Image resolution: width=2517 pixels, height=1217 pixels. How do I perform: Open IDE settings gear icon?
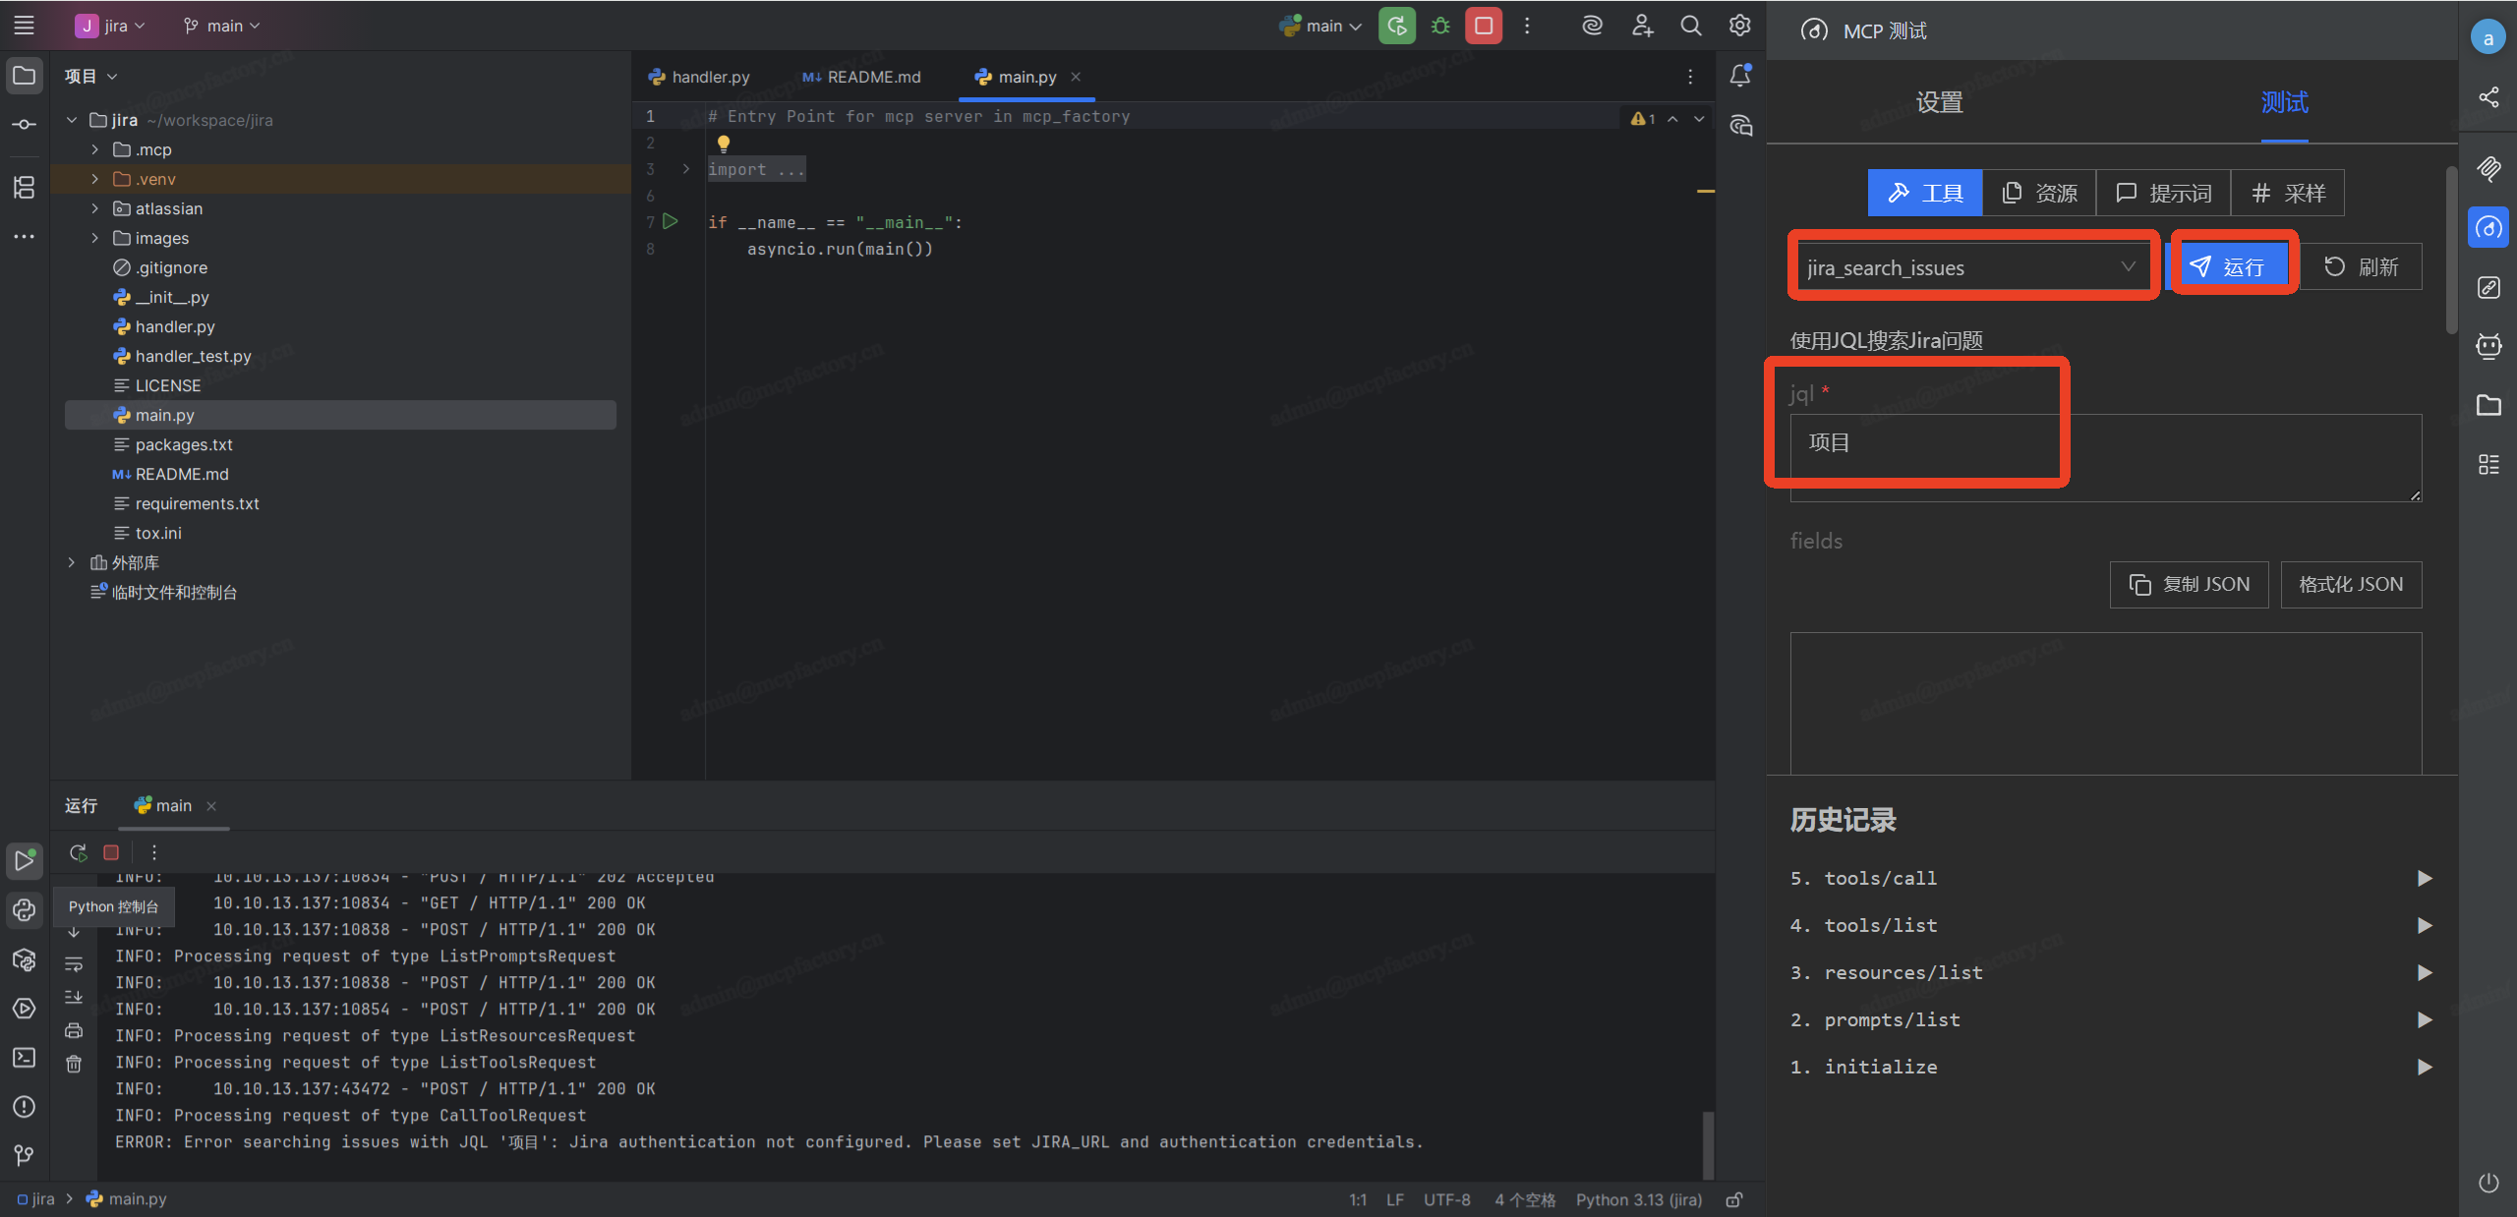(1739, 27)
